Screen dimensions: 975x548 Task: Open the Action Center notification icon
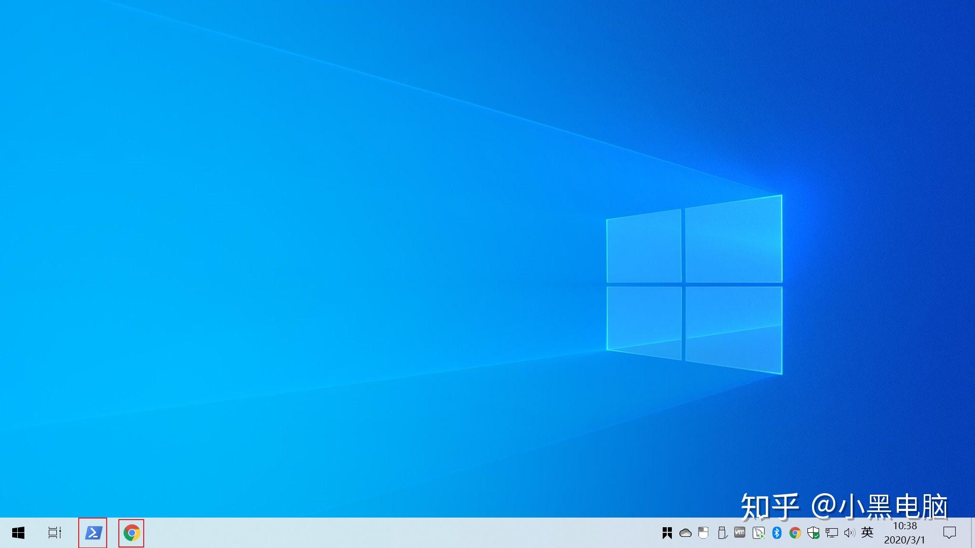(950, 533)
